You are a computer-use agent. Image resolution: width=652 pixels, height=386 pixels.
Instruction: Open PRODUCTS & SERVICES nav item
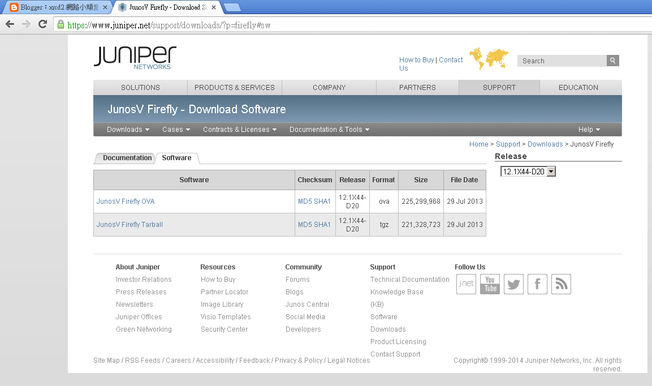[235, 87]
